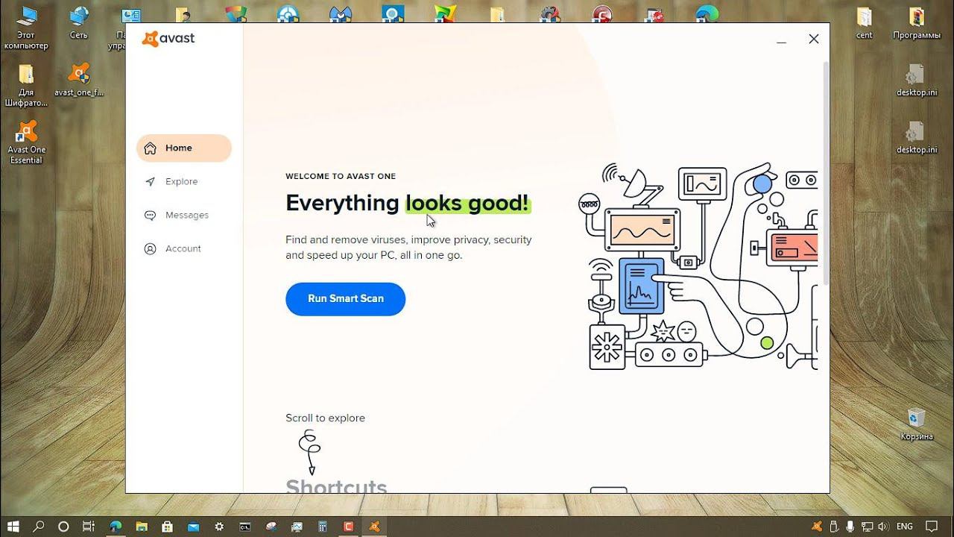Select the avast_one_f installer desktop icon
The width and height of the screenshot is (954, 537).
tap(79, 81)
